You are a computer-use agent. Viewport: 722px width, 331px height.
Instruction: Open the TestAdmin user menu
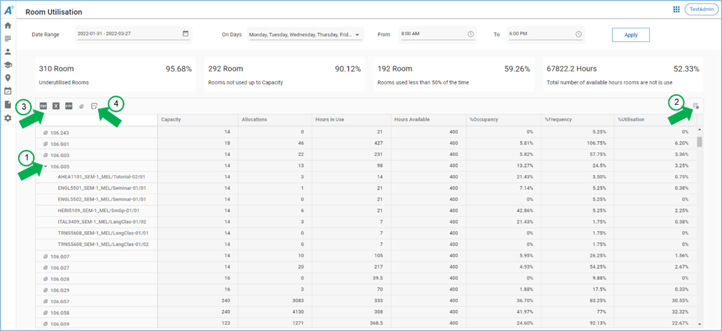click(x=701, y=9)
